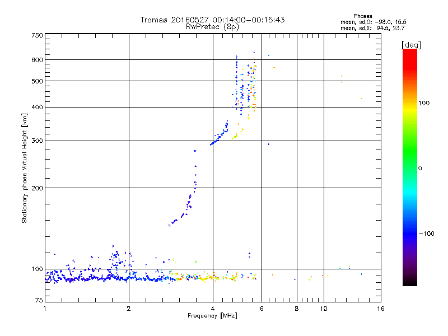Click the x-axis tick label '1'
This screenshot has width=448, height=336.
click(x=45, y=309)
